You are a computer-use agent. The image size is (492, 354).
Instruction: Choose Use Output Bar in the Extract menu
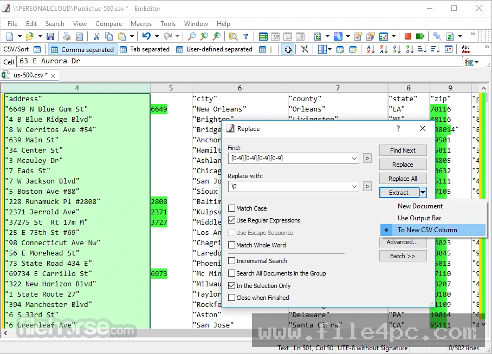click(x=433, y=218)
